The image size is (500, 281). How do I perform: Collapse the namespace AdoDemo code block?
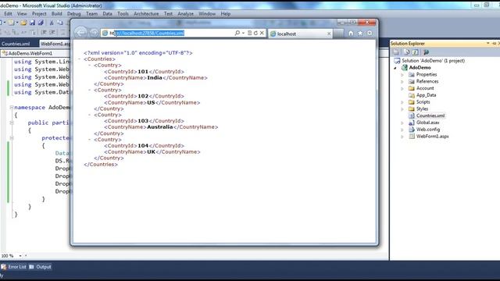click(11, 108)
